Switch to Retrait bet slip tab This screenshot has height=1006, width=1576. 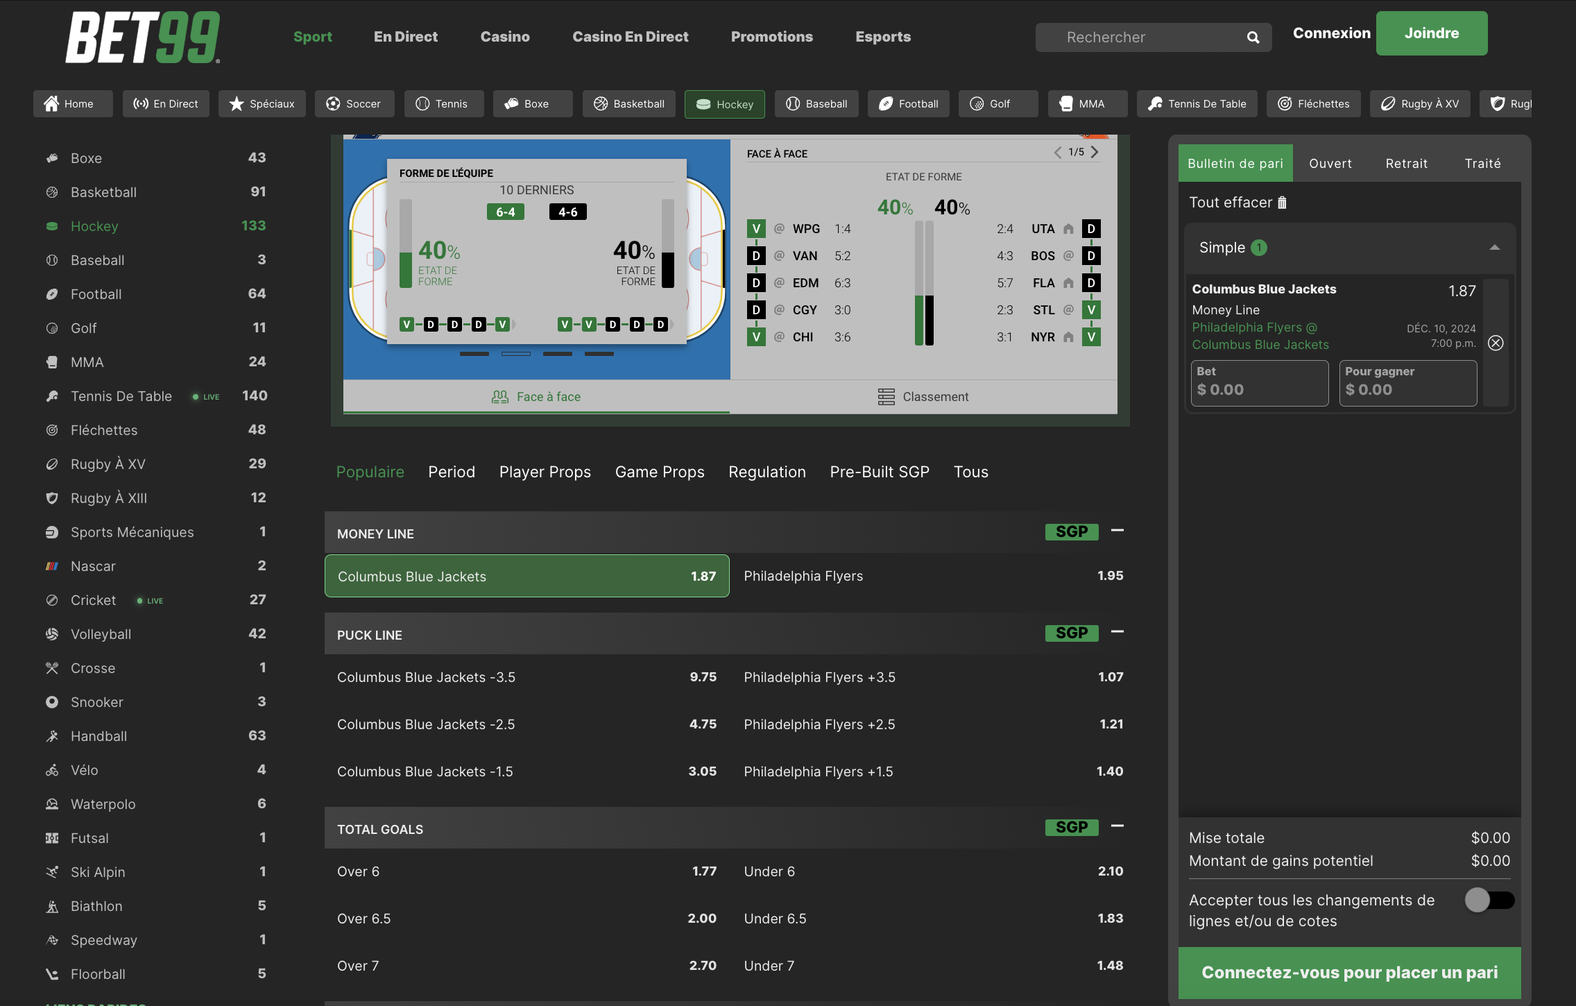pyautogui.click(x=1407, y=163)
